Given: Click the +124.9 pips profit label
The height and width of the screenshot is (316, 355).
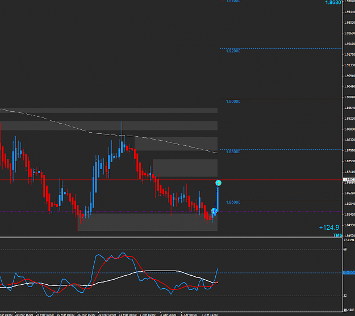Looking at the screenshot, I should tap(329, 227).
